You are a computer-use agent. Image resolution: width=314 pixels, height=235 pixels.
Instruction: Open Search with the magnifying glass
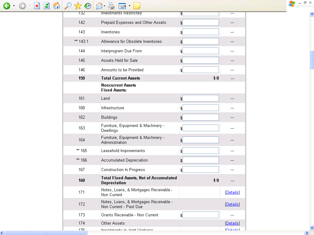point(68,6)
